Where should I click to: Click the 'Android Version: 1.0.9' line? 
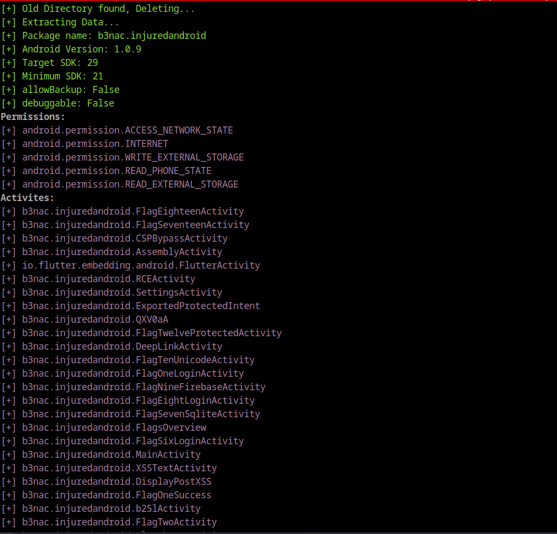(71, 49)
